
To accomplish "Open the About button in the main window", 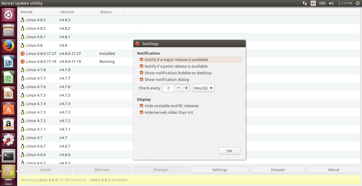I will (334, 170).
